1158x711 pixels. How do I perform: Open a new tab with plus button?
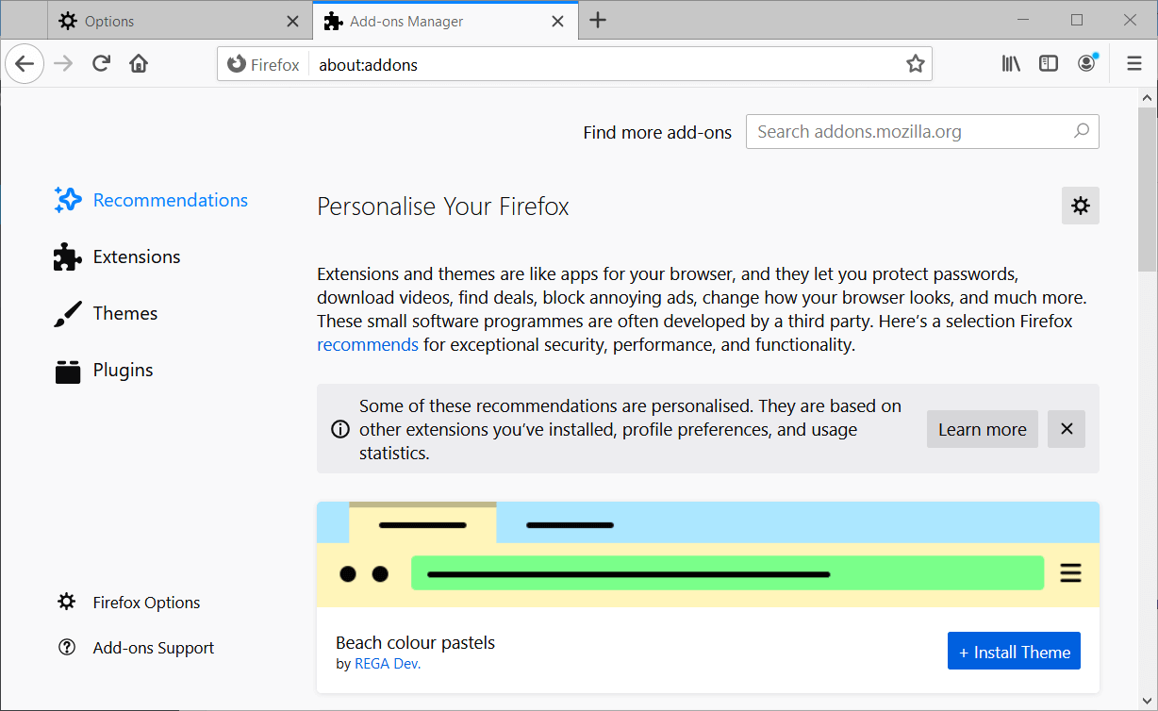pos(597,21)
